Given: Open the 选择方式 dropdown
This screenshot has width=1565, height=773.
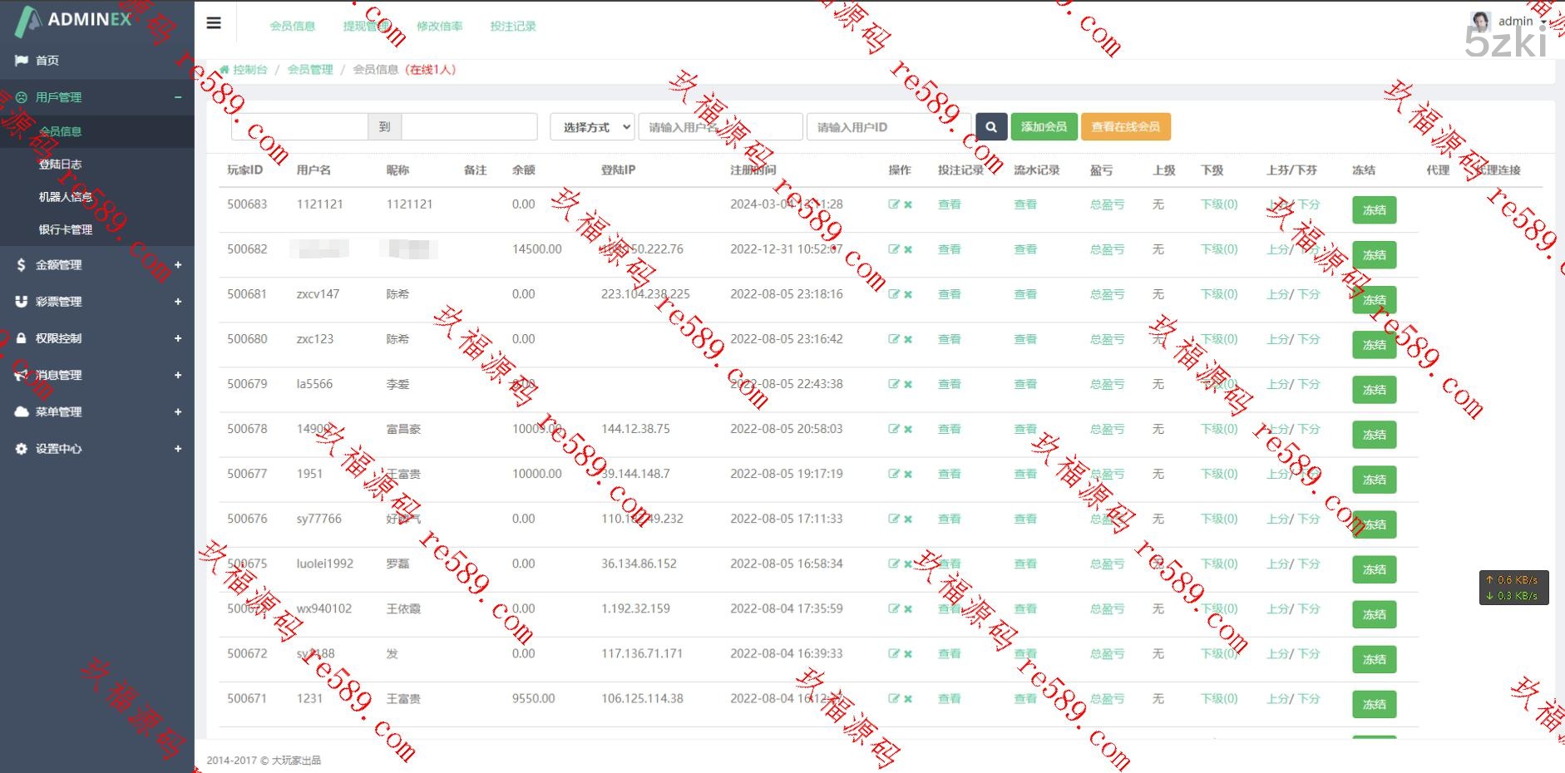Looking at the screenshot, I should (x=592, y=127).
